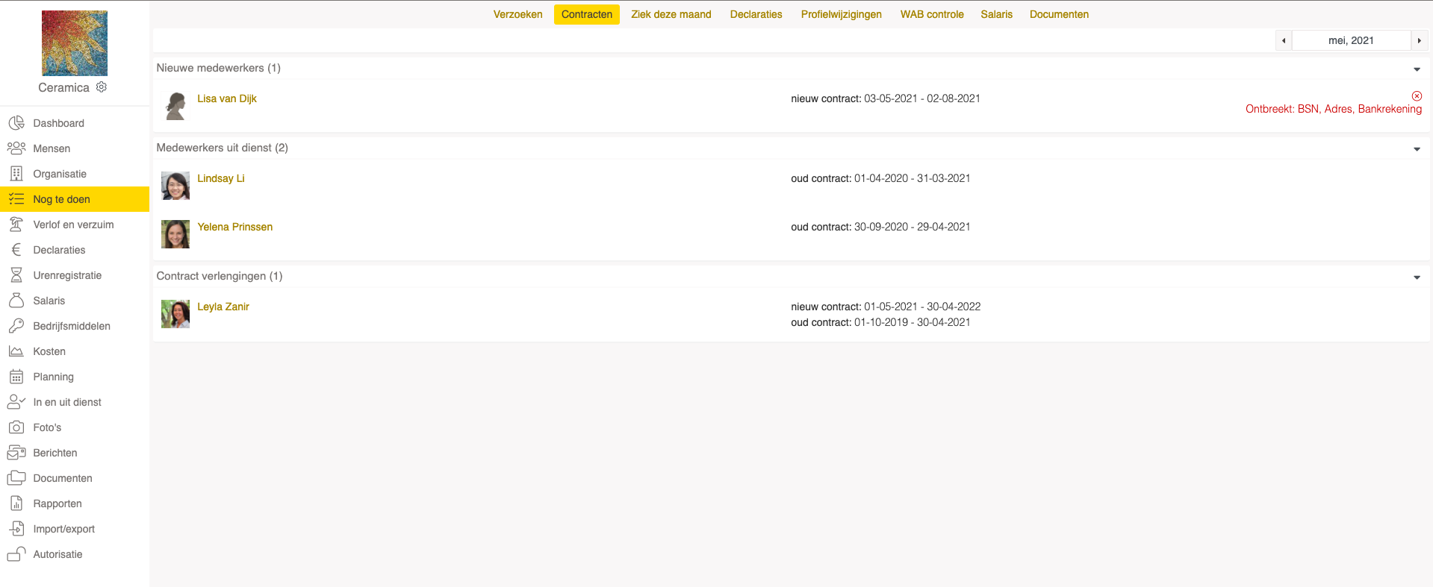1433x587 pixels.
Task: Collapse the Nieuwe medewerkers section
Action: [1417, 69]
